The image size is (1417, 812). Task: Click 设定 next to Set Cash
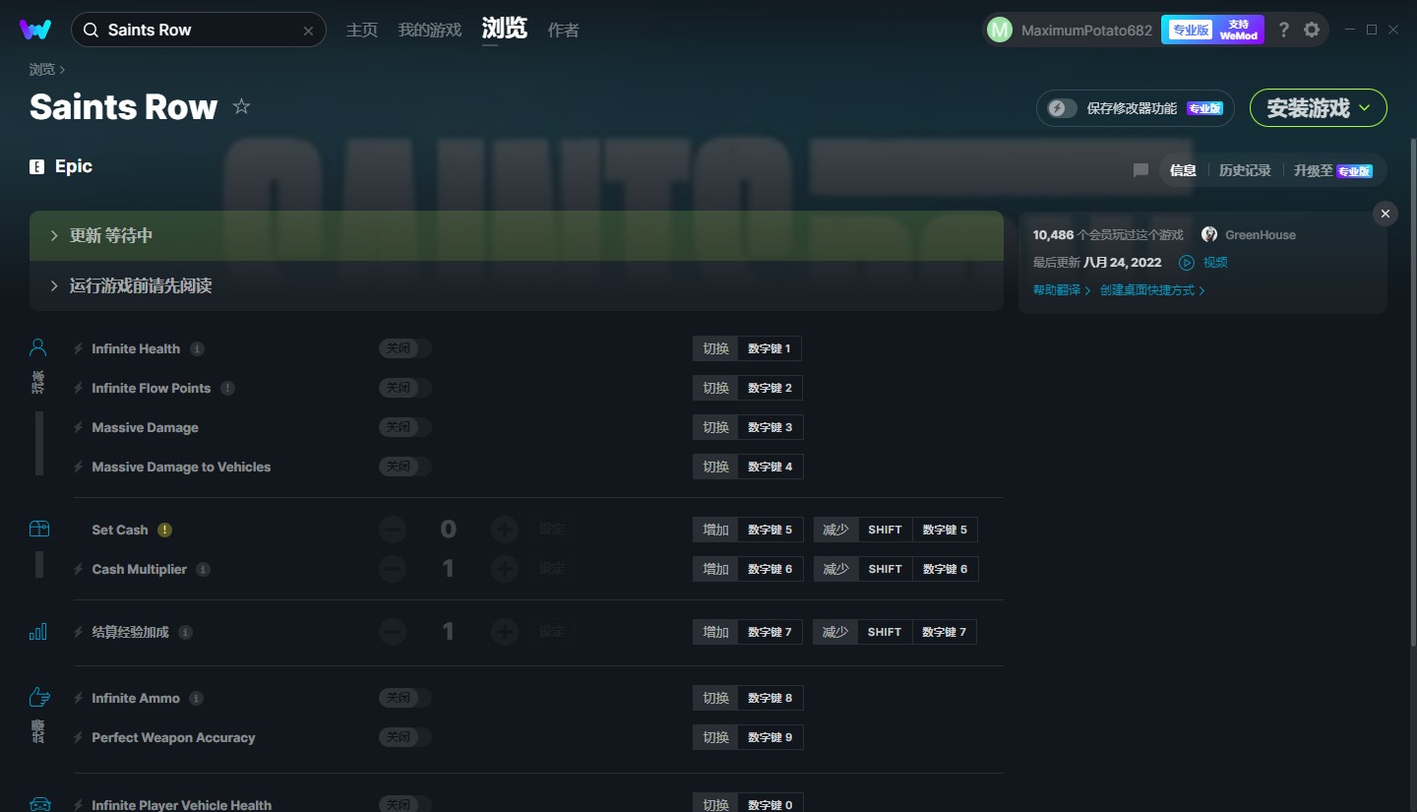[x=552, y=530]
